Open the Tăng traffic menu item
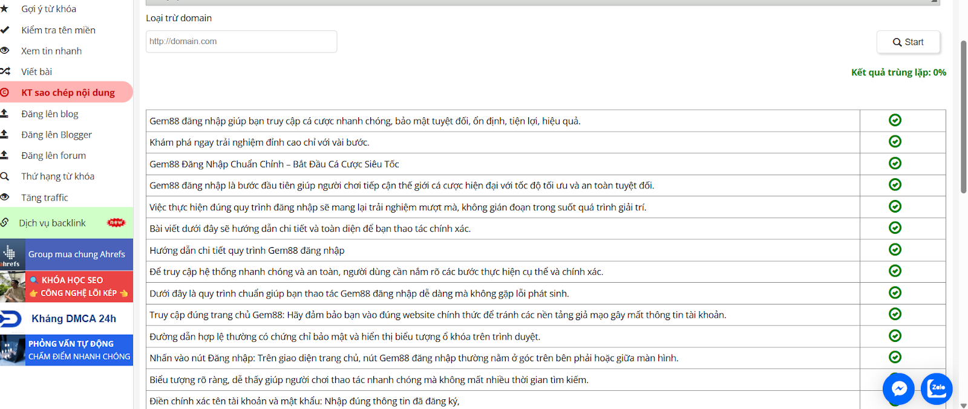 point(44,198)
